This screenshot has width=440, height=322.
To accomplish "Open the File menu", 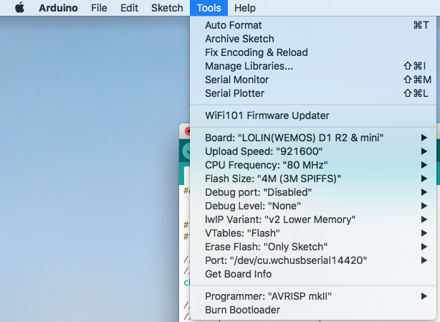I will point(99,8).
